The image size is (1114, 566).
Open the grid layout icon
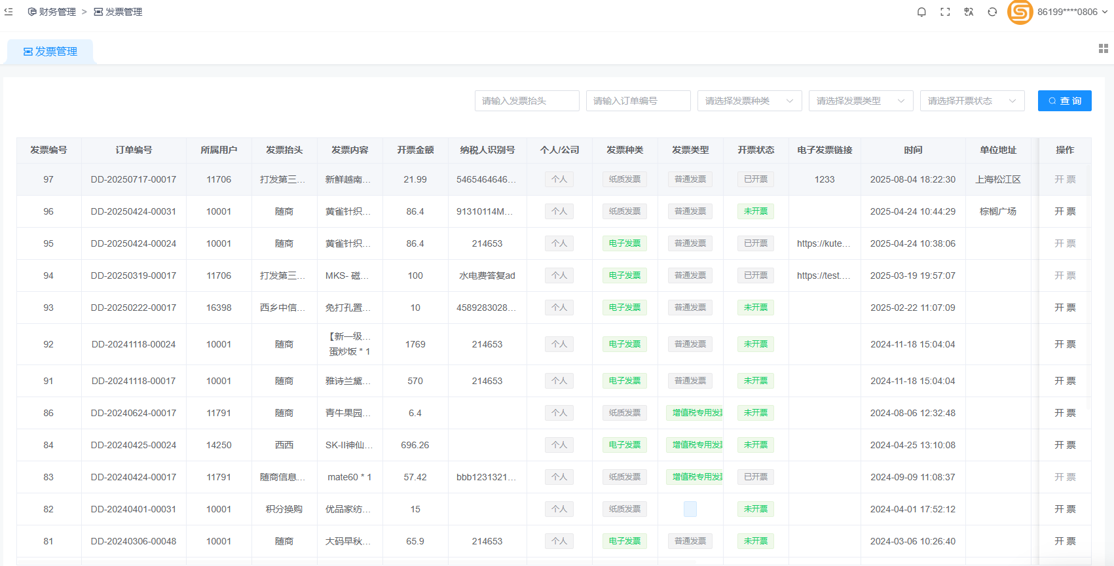click(1103, 48)
